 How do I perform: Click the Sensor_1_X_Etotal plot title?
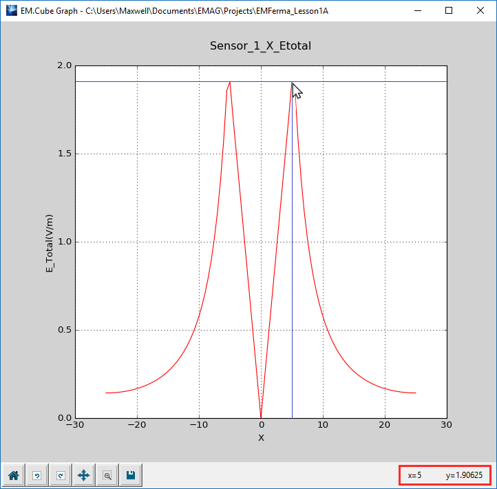(261, 45)
